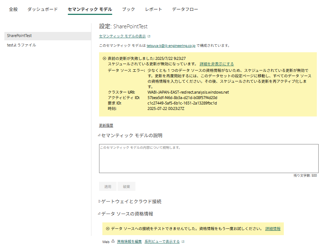Viewport: 327px width, 246px height.
Task: Click the external link icon after セマンティック モデルの表示
Action: click(x=149, y=36)
